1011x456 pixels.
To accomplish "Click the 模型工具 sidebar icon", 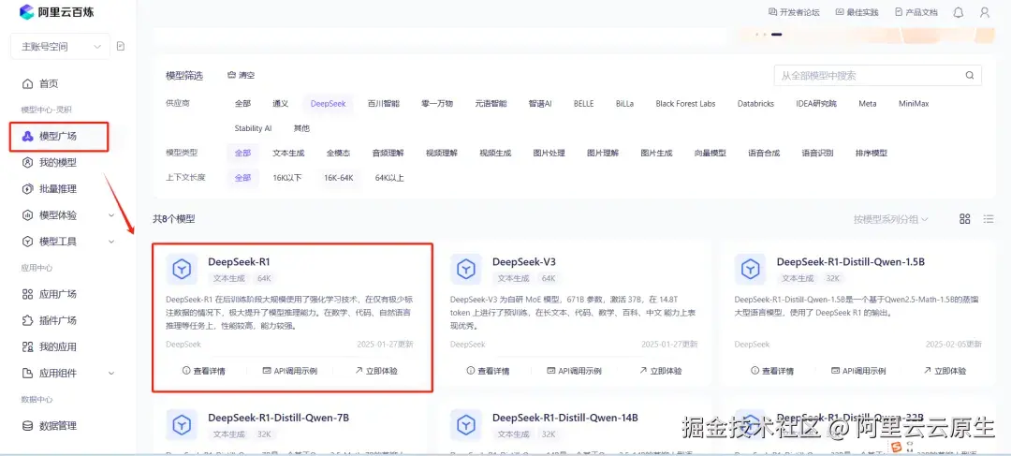I will coord(27,242).
